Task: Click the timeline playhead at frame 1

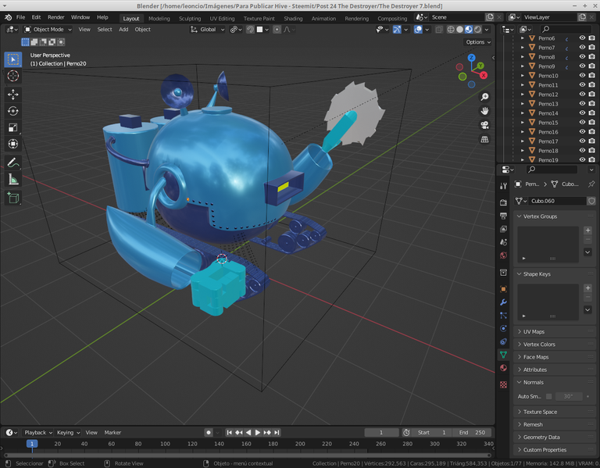Action: [32, 444]
